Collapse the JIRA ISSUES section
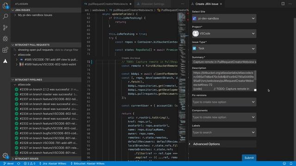The image size is (296, 166). pyautogui.click(x=13, y=10)
